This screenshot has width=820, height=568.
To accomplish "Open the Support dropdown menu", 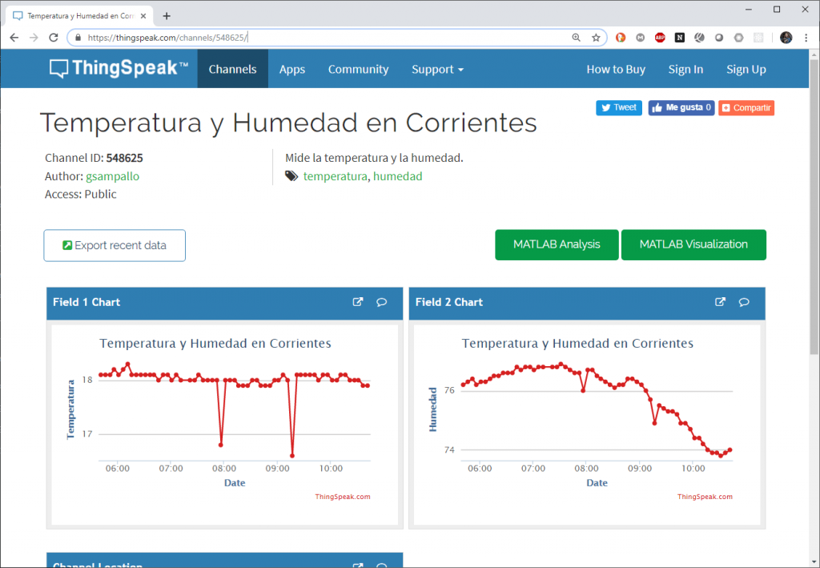I will coord(437,69).
